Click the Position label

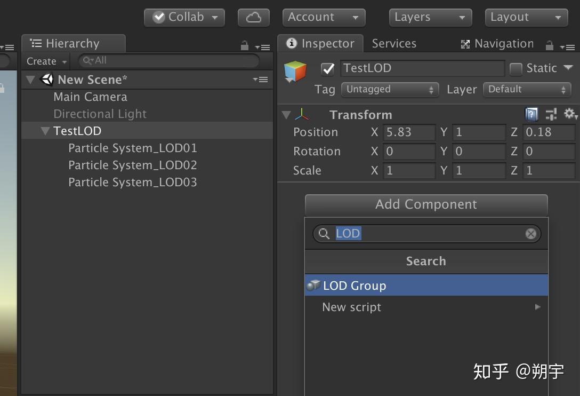[x=316, y=132]
